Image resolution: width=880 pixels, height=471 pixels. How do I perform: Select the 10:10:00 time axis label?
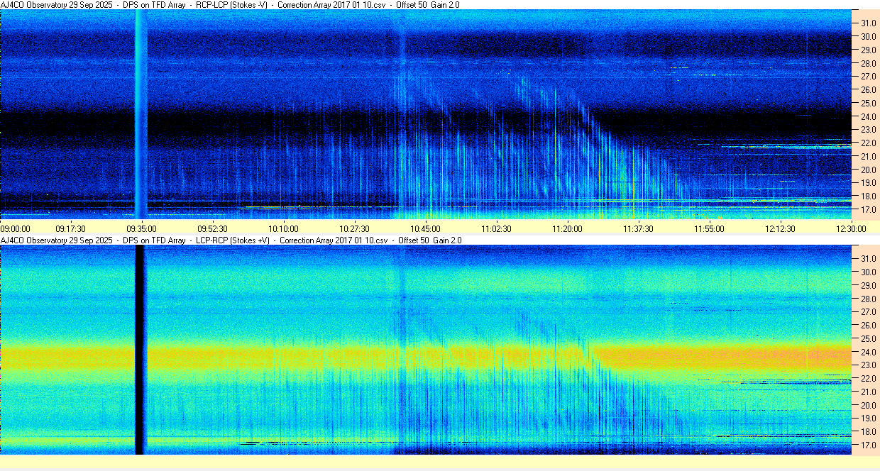283,228
